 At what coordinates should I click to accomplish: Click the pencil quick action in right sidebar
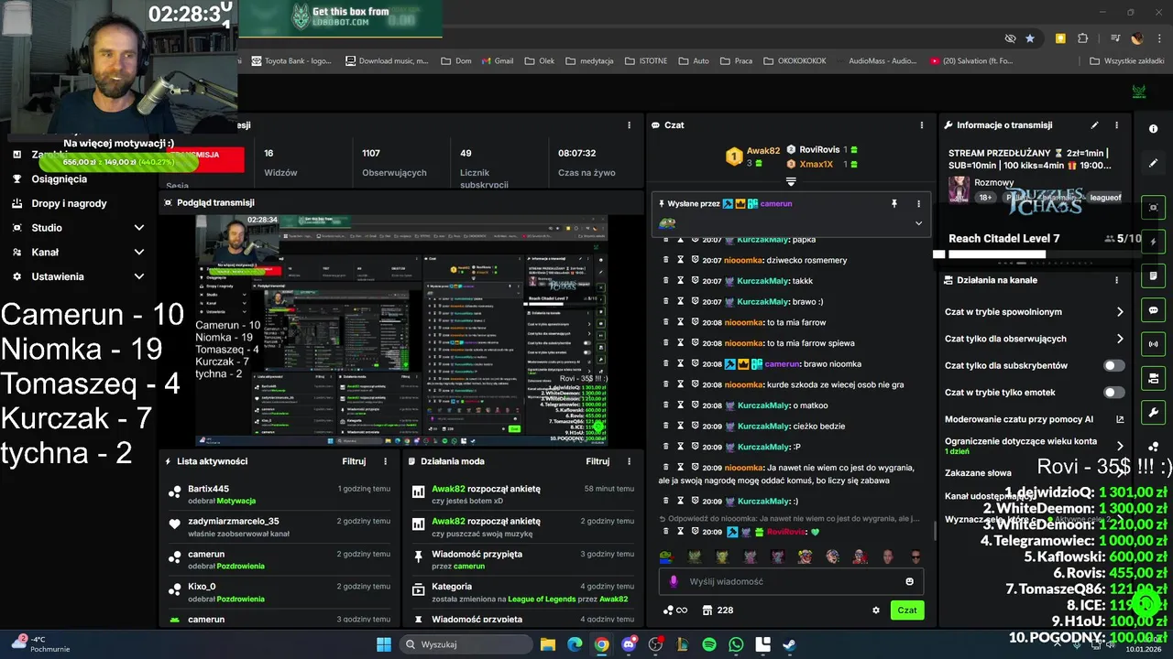pyautogui.click(x=1154, y=163)
